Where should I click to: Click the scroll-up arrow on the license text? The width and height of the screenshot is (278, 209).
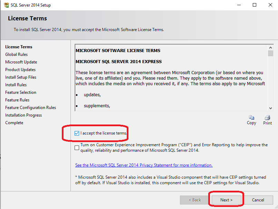(x=270, y=48)
